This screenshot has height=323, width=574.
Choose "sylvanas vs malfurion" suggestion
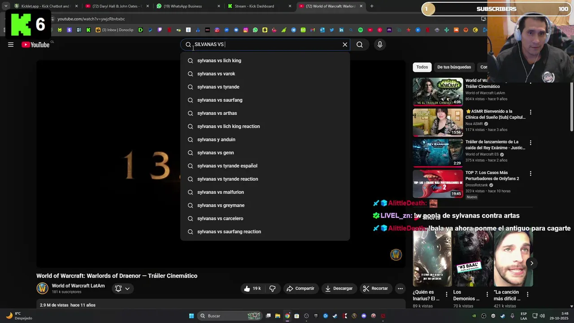click(265, 192)
